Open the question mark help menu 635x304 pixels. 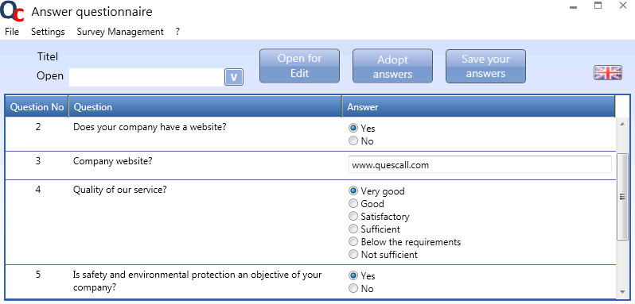177,32
